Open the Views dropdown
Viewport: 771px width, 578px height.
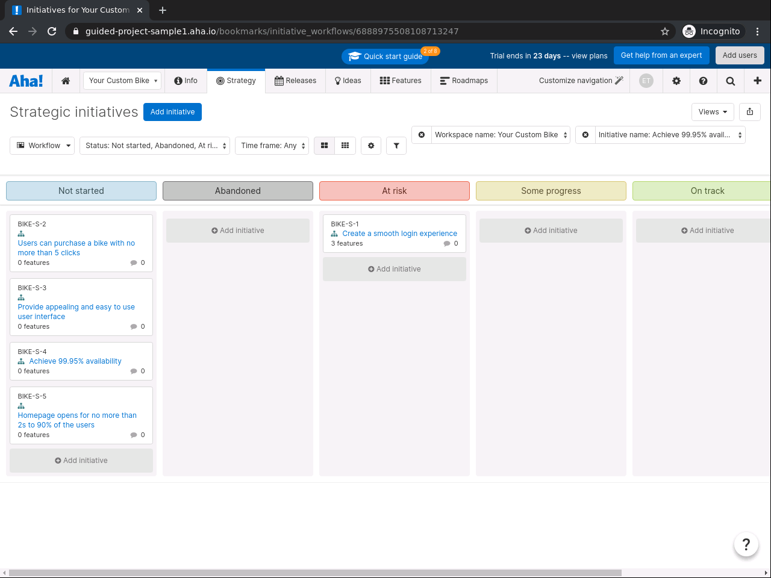point(713,111)
